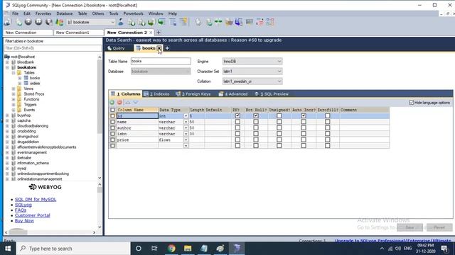This screenshot has height=255, width=455.
Task: Expand the bloodbank database node
Action: (7, 62)
